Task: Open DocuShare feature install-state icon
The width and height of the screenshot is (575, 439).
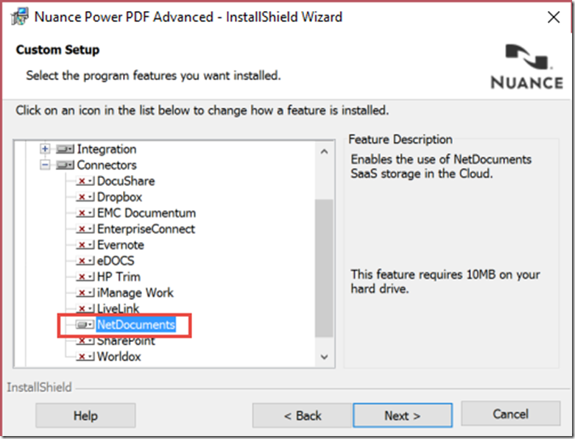Action: pos(85,181)
